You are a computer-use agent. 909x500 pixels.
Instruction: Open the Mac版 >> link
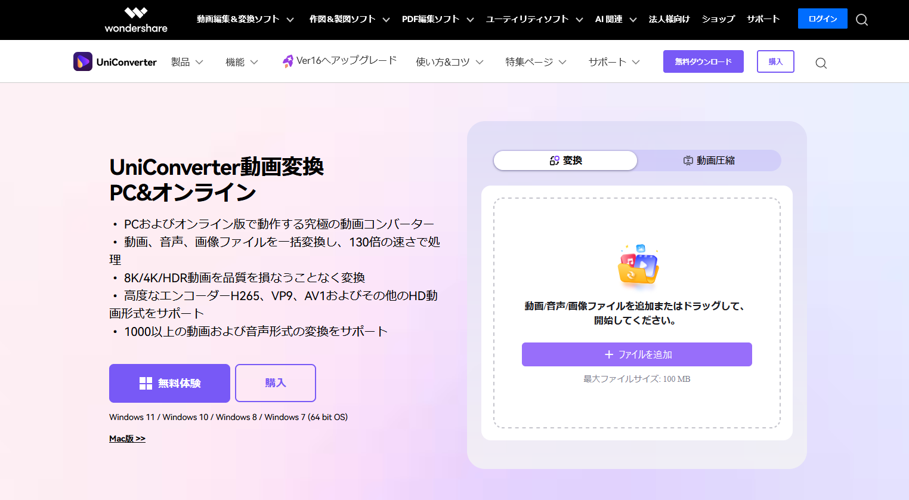(x=127, y=439)
